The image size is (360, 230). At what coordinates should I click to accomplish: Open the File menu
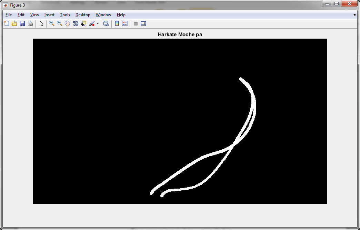[x=9, y=15]
